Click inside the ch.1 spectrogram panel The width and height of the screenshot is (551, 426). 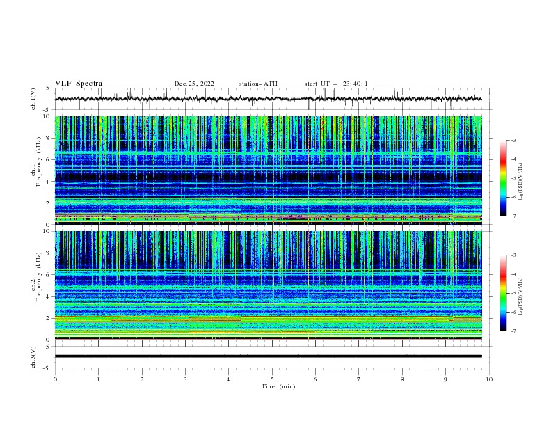click(x=268, y=170)
